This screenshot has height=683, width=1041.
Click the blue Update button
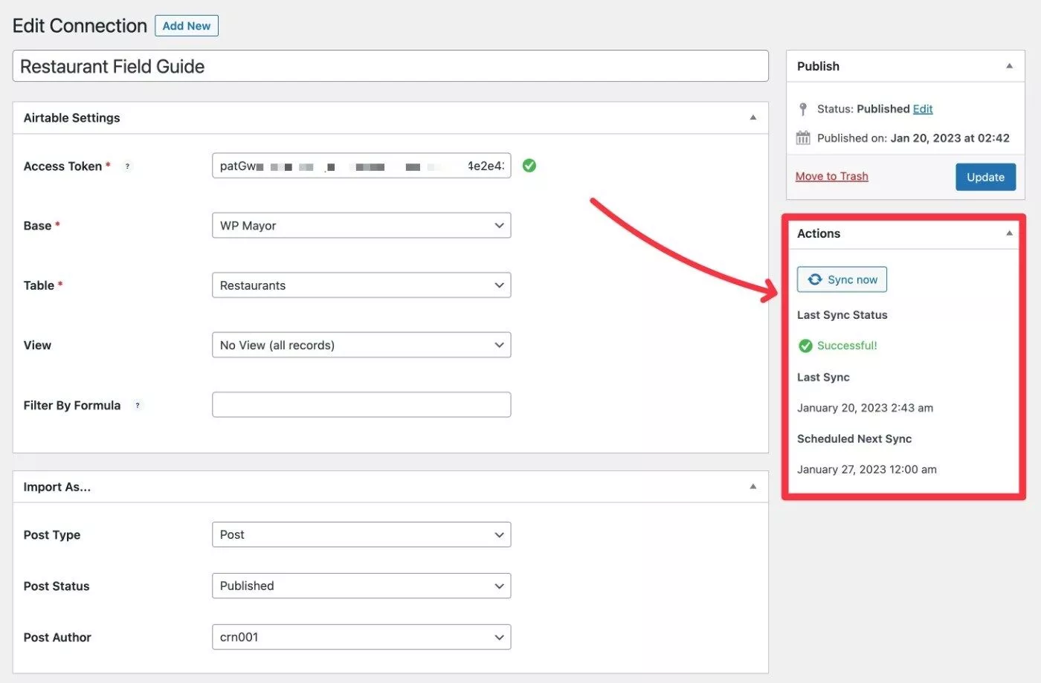985,177
